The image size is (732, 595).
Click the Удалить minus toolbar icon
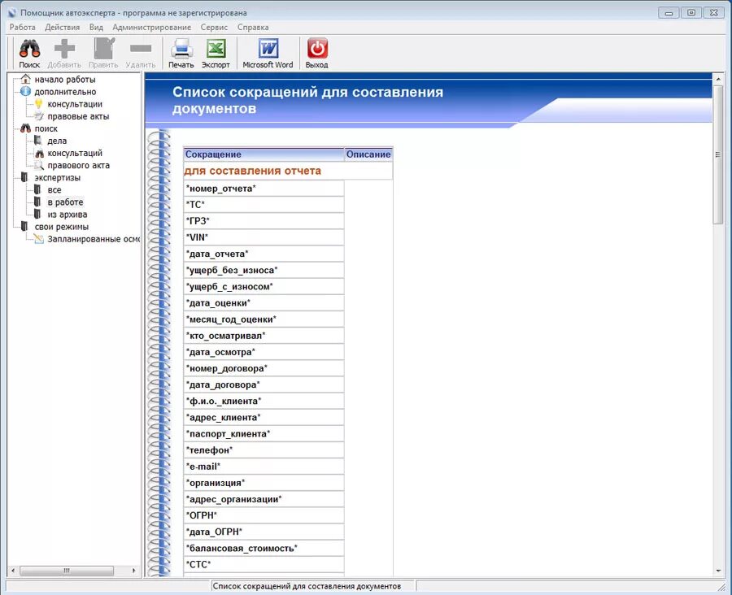[141, 48]
